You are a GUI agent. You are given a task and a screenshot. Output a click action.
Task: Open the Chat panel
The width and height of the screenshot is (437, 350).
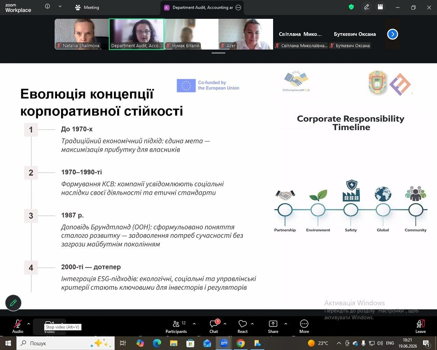click(214, 327)
